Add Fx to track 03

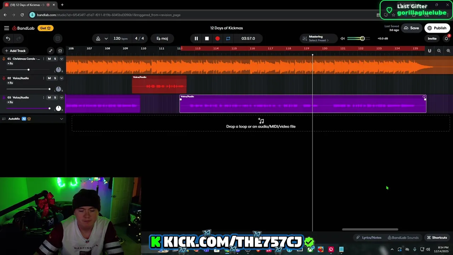click(10, 102)
